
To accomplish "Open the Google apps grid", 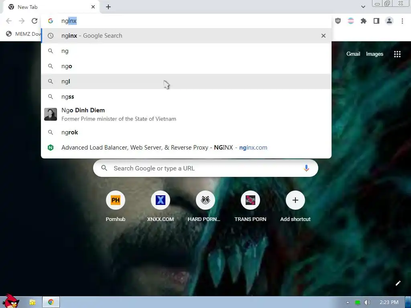I will click(x=397, y=54).
